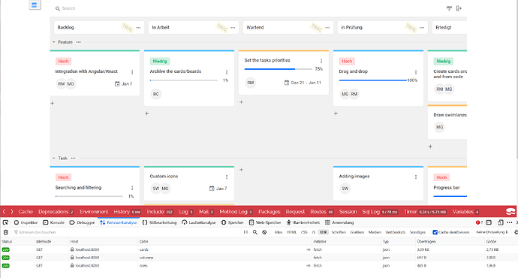Switch to the Konsole devtools tab
The height and width of the screenshot is (278, 518).
[x=53, y=222]
